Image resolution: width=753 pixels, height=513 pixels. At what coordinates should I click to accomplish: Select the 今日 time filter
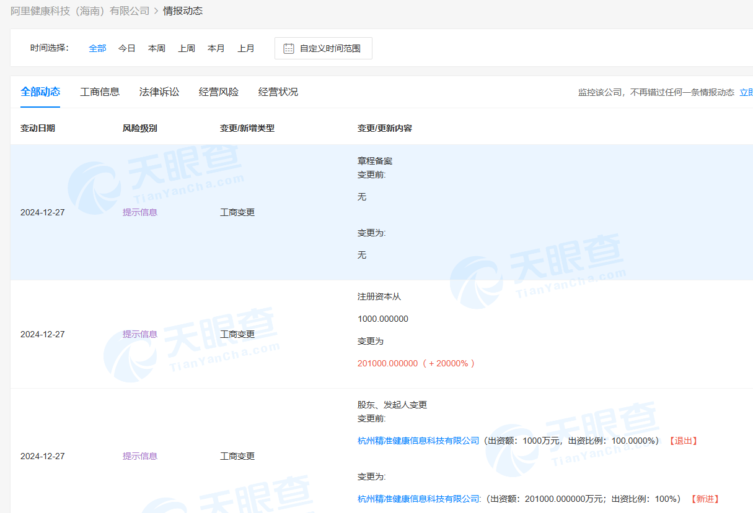coord(127,48)
